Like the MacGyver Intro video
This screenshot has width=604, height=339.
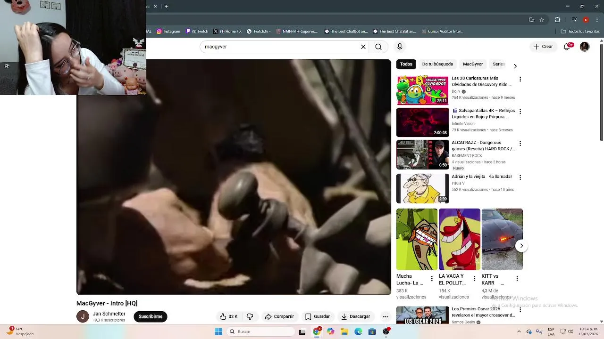point(228,316)
